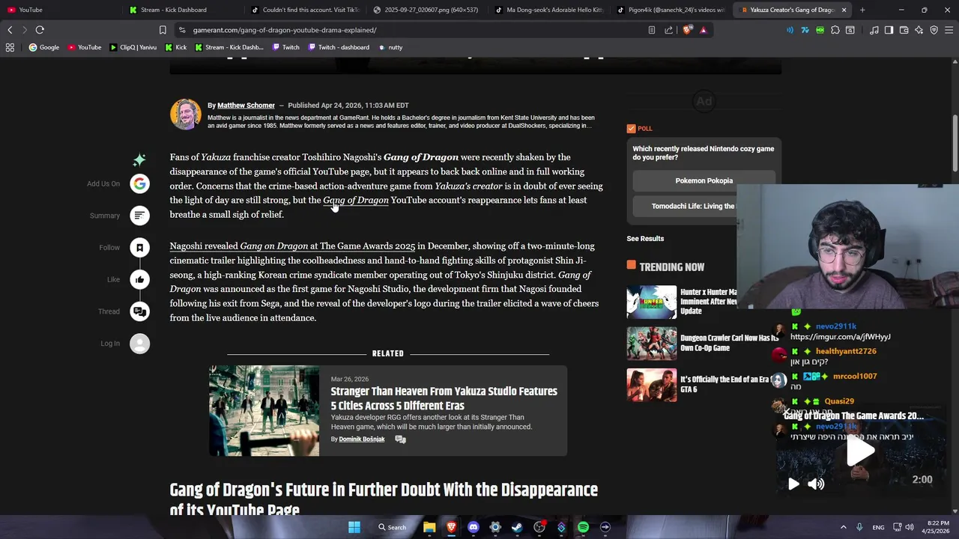959x539 pixels.
Task: Open the ClipQ | Yanivu bookmark
Action: pyautogui.click(x=133, y=47)
